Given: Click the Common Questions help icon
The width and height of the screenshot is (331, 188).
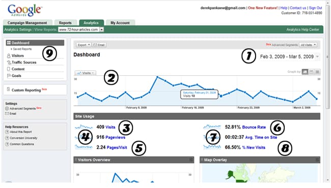Looking at the screenshot, I should tap(7, 144).
